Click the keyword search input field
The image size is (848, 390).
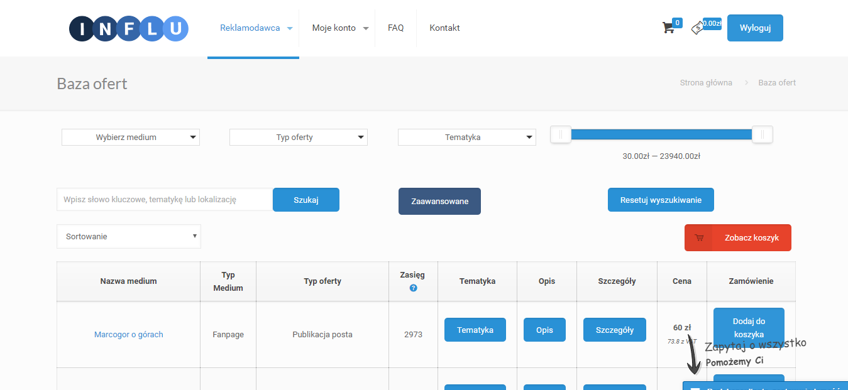[x=165, y=200]
